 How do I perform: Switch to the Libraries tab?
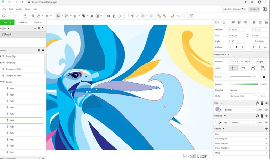(x=22, y=22)
